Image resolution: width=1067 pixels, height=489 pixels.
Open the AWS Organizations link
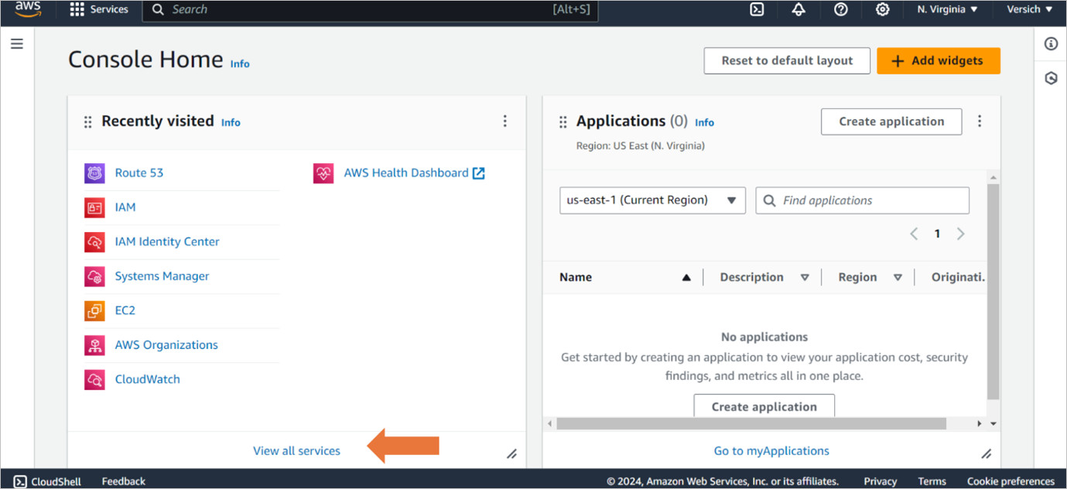click(166, 345)
